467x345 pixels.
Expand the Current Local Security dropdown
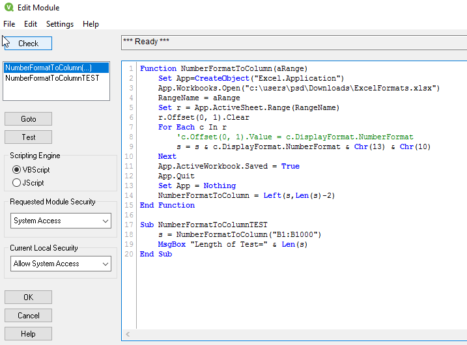click(x=62, y=264)
